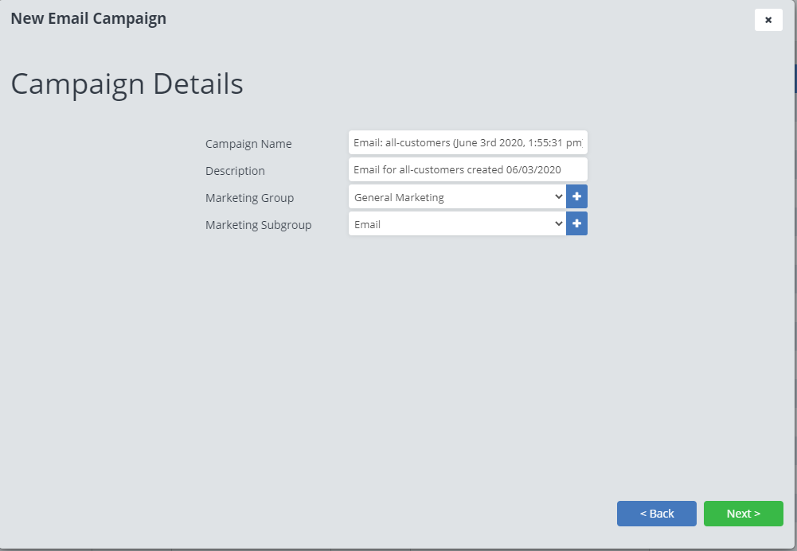Go back using the Back button
Image resolution: width=797 pixels, height=551 pixels.
pyautogui.click(x=656, y=514)
